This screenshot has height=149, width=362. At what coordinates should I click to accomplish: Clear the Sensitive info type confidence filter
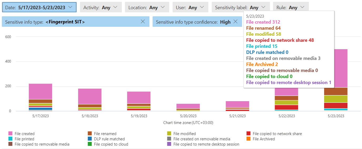tap(235, 22)
